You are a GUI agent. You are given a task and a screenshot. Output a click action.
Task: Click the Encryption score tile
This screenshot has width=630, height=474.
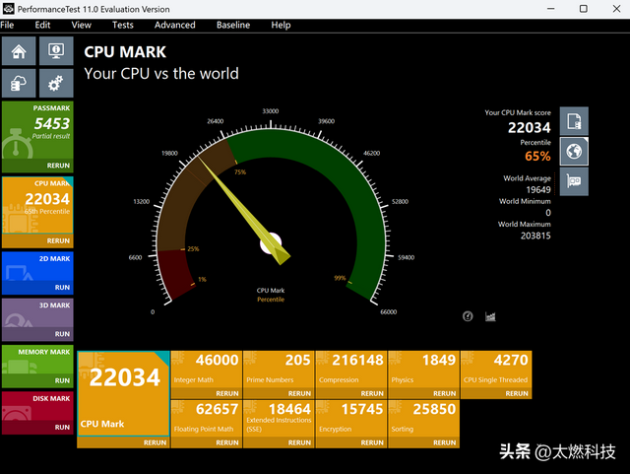[x=351, y=416]
